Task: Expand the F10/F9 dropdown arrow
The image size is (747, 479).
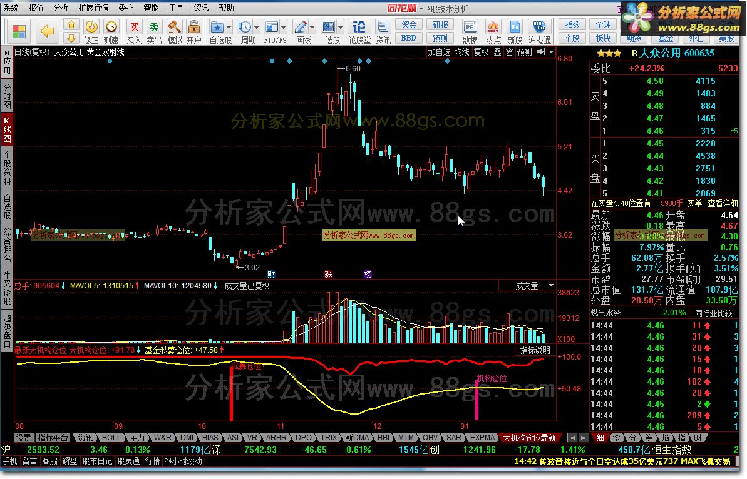Action: pyautogui.click(x=284, y=27)
